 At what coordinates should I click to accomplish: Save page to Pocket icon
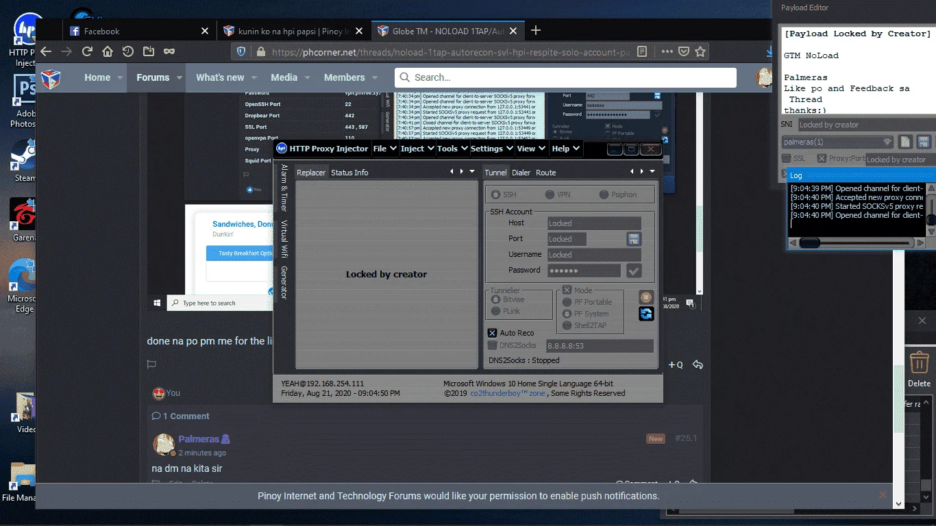point(684,51)
